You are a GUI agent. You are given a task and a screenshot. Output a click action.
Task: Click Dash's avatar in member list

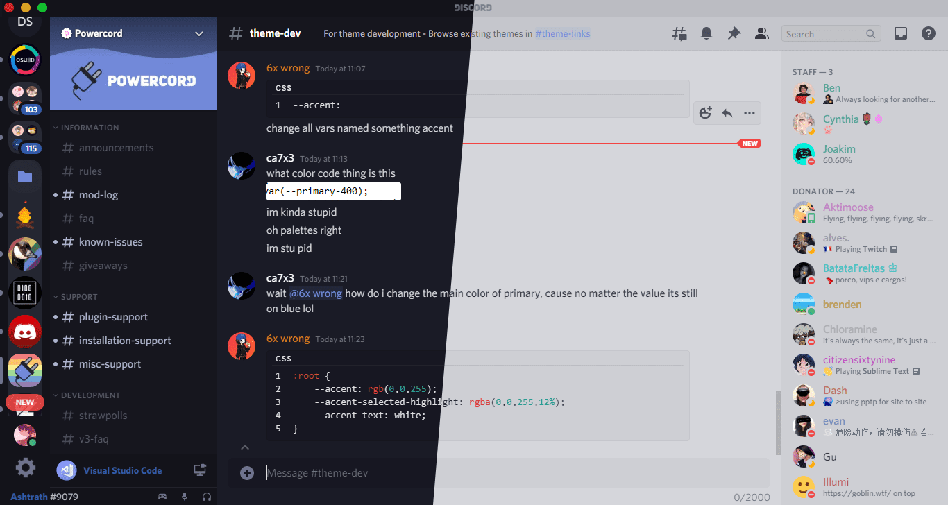(x=804, y=395)
